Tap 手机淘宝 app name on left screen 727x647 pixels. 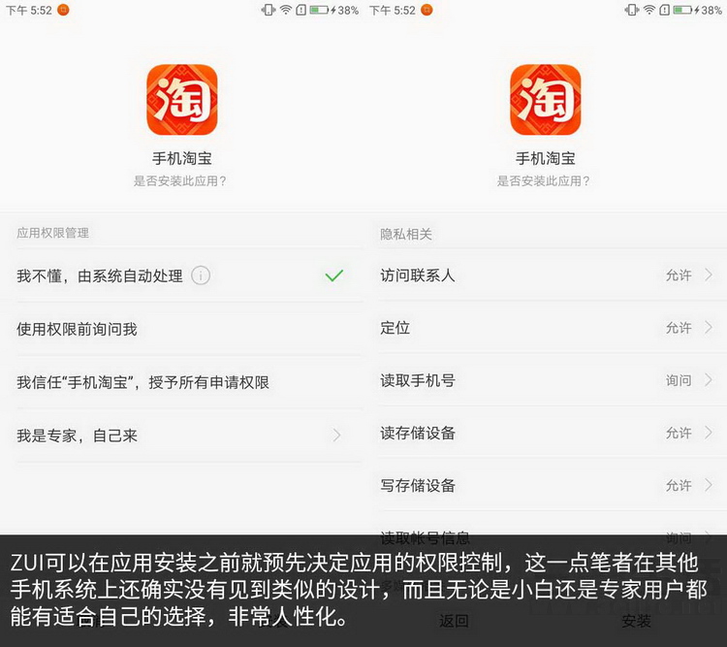click(x=182, y=158)
